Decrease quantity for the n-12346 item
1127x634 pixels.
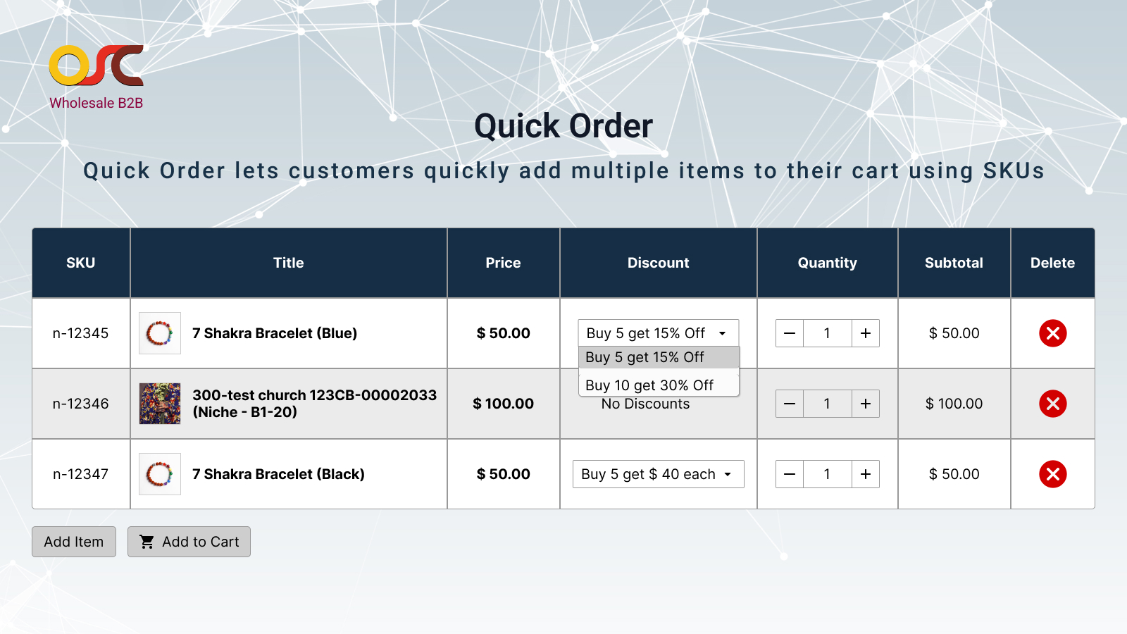(x=790, y=404)
